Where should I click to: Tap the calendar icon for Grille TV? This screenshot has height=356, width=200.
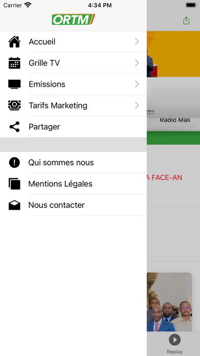point(14,63)
